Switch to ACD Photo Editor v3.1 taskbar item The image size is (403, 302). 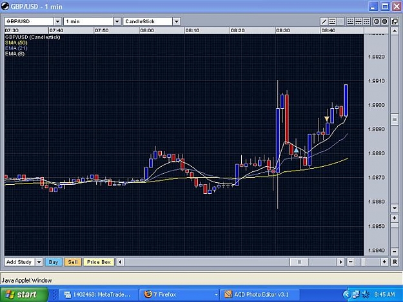pos(260,294)
